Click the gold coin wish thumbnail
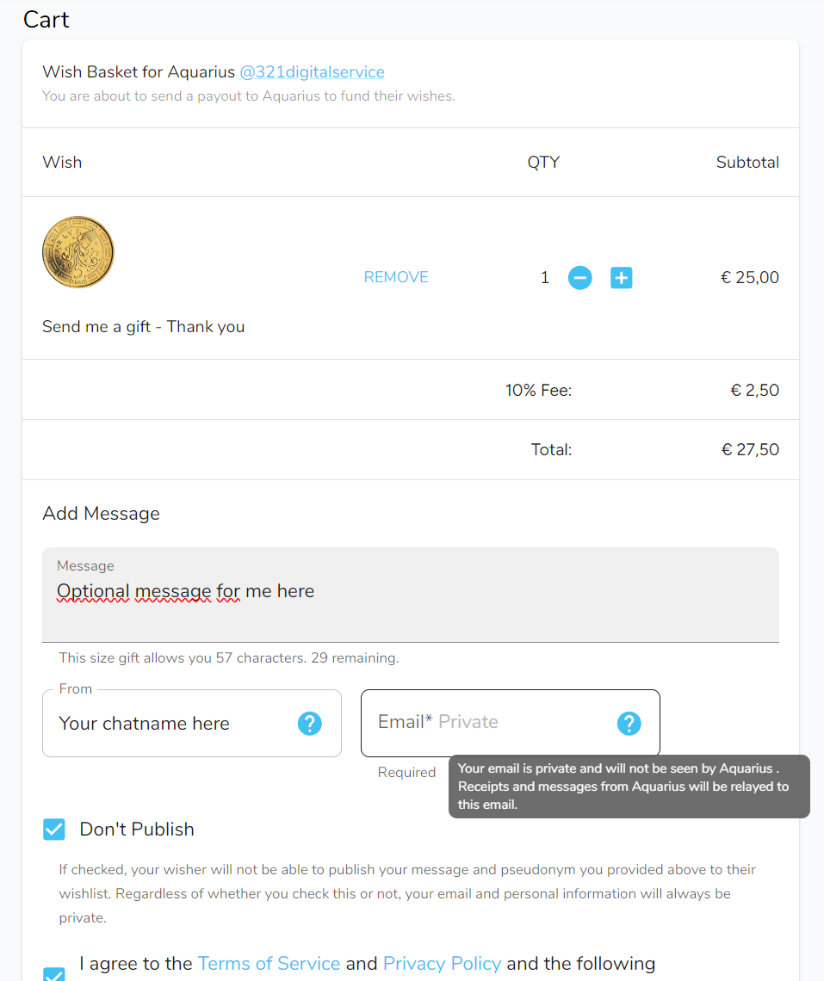 point(78,252)
